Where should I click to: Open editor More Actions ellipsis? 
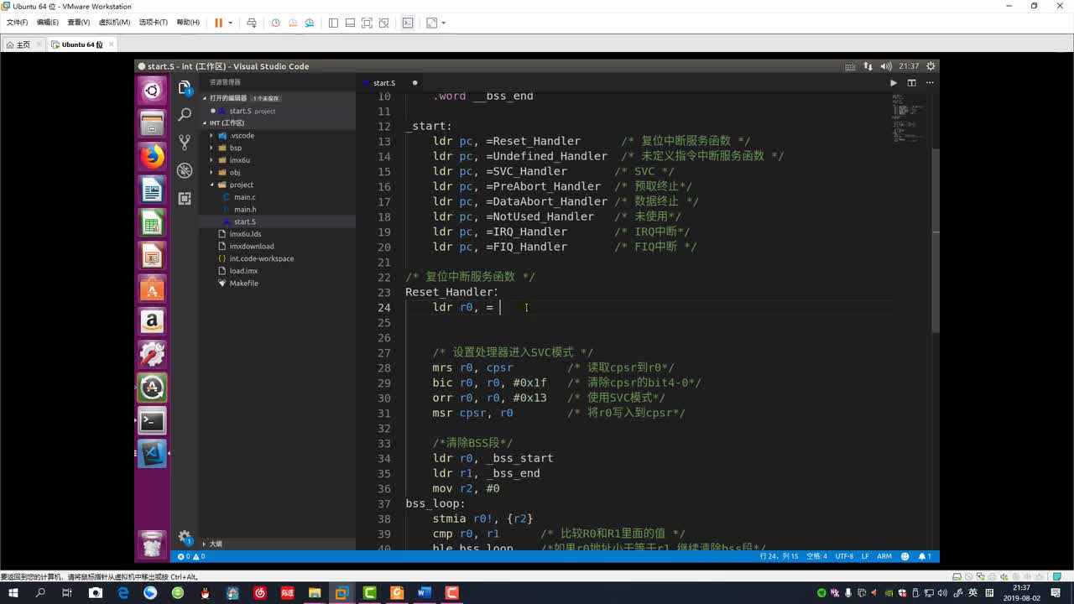click(x=928, y=83)
